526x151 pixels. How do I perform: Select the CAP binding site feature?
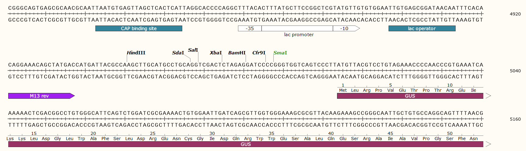139,29
